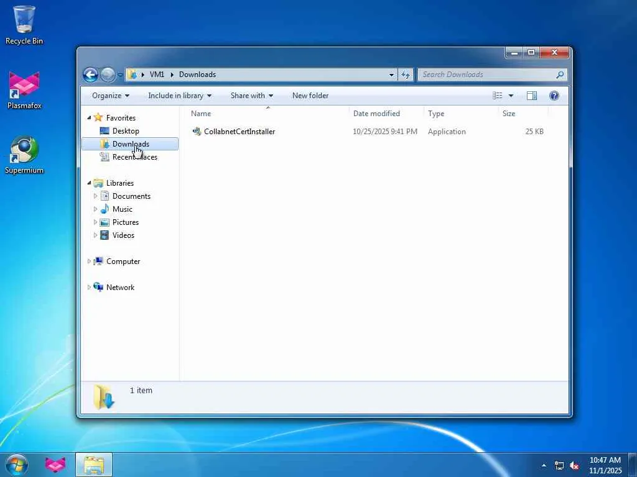Expand the arrow before VM1 in breadcrumb
The height and width of the screenshot is (477, 637).
142,75
